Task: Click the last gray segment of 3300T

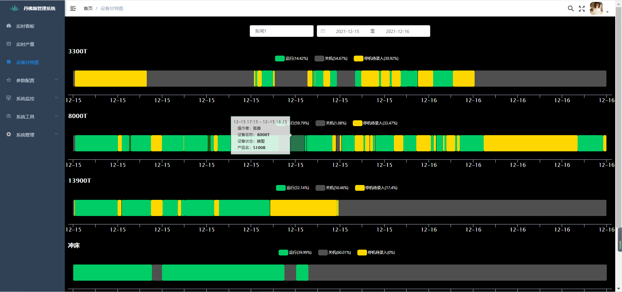Action: (x=540, y=79)
